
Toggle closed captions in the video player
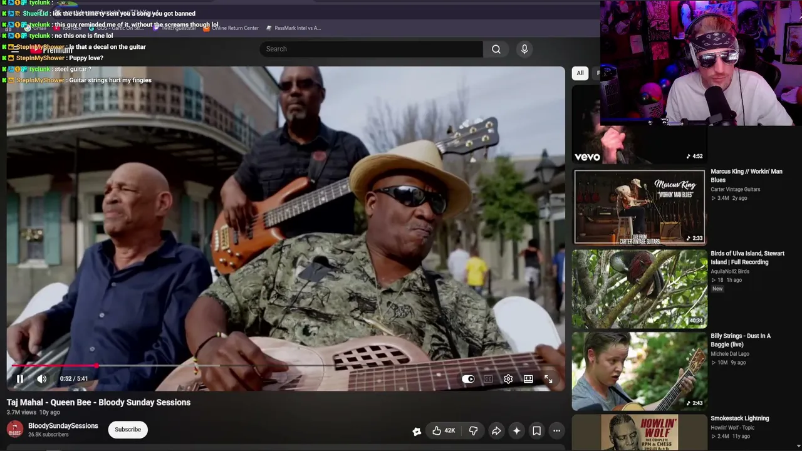[488, 379]
